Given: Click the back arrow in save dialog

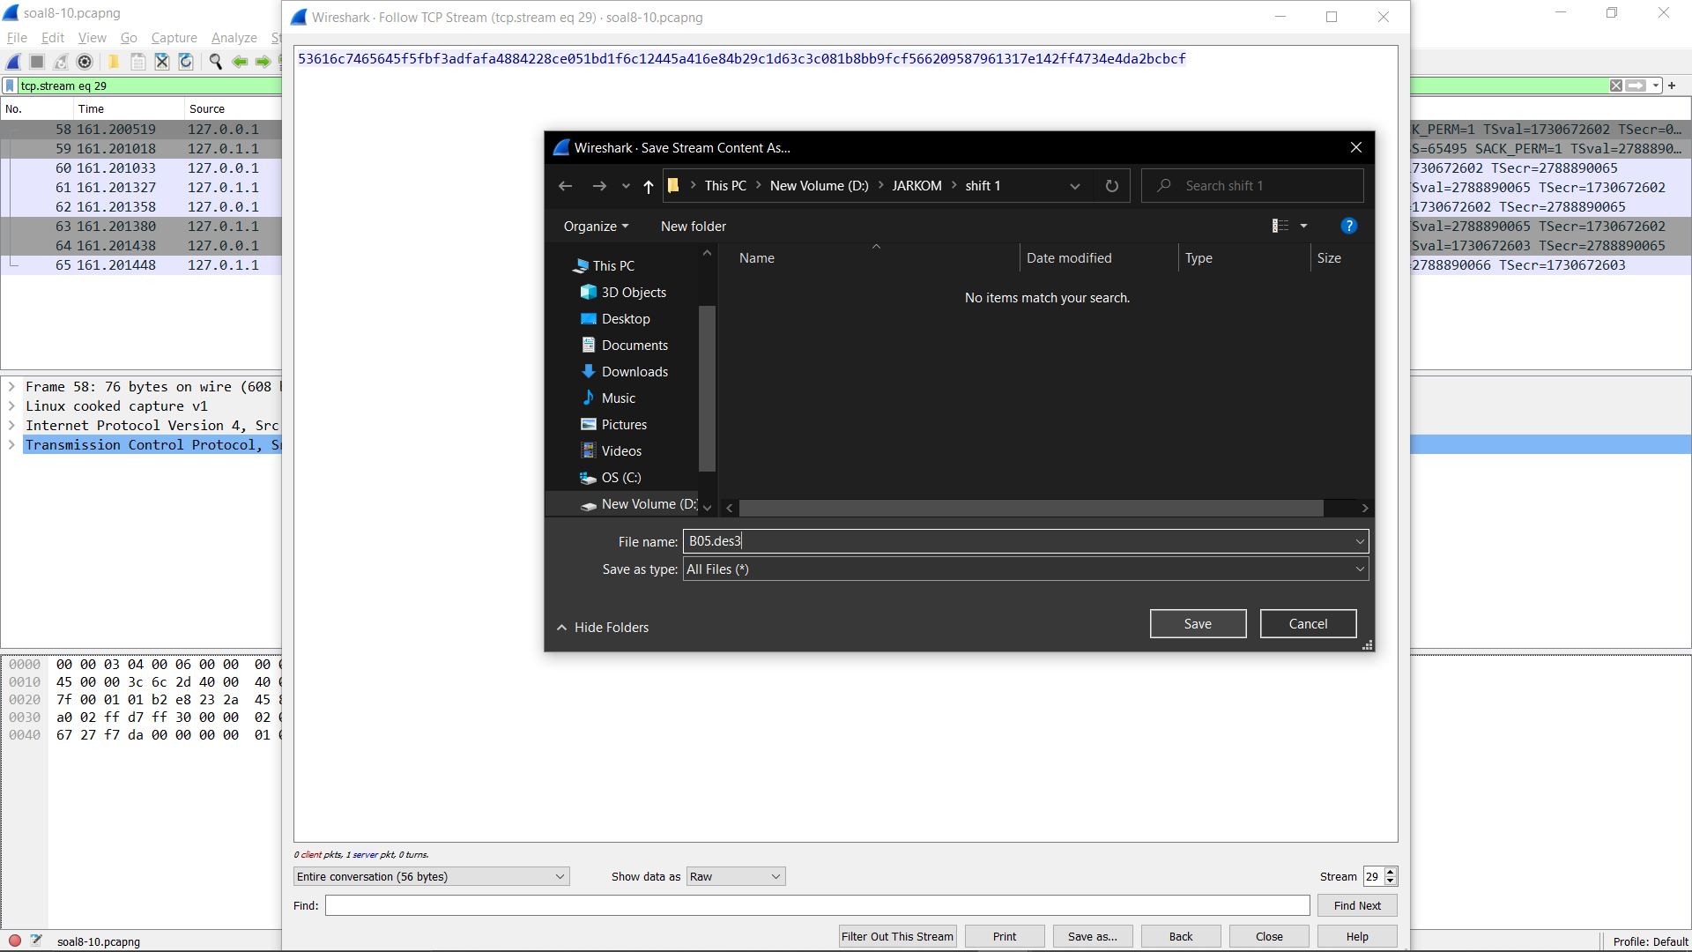Looking at the screenshot, I should 566,186.
